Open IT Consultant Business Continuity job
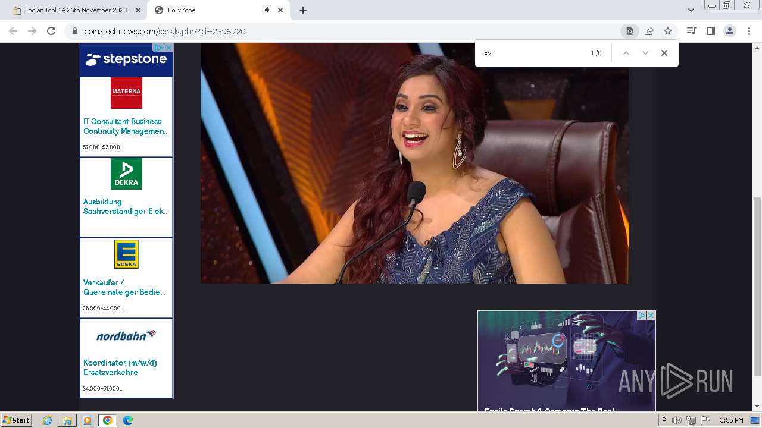The width and height of the screenshot is (762, 428). (126, 126)
